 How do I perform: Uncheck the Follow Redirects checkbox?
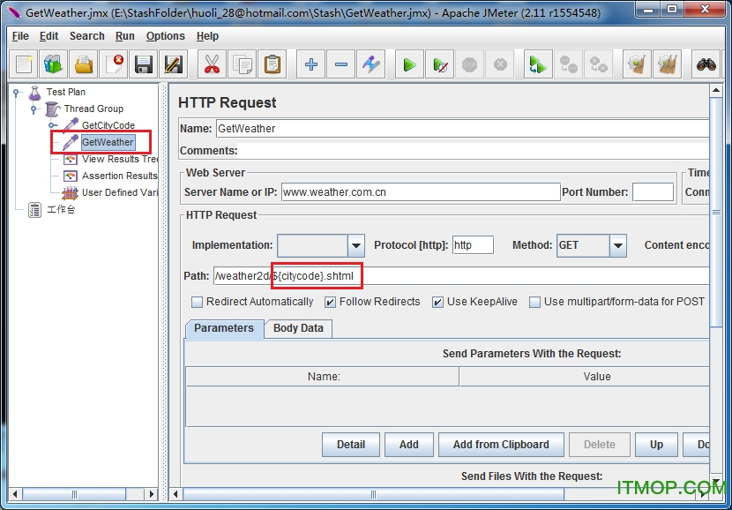pyautogui.click(x=331, y=302)
